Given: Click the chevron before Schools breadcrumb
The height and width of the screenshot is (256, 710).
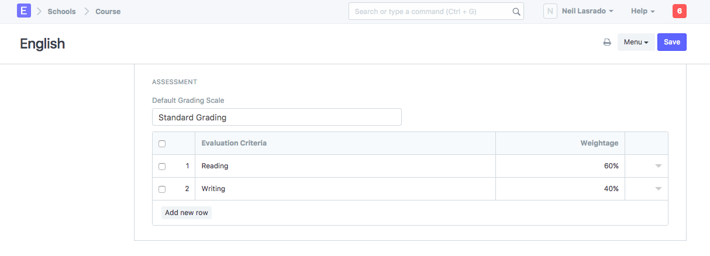Looking at the screenshot, I should click(39, 11).
